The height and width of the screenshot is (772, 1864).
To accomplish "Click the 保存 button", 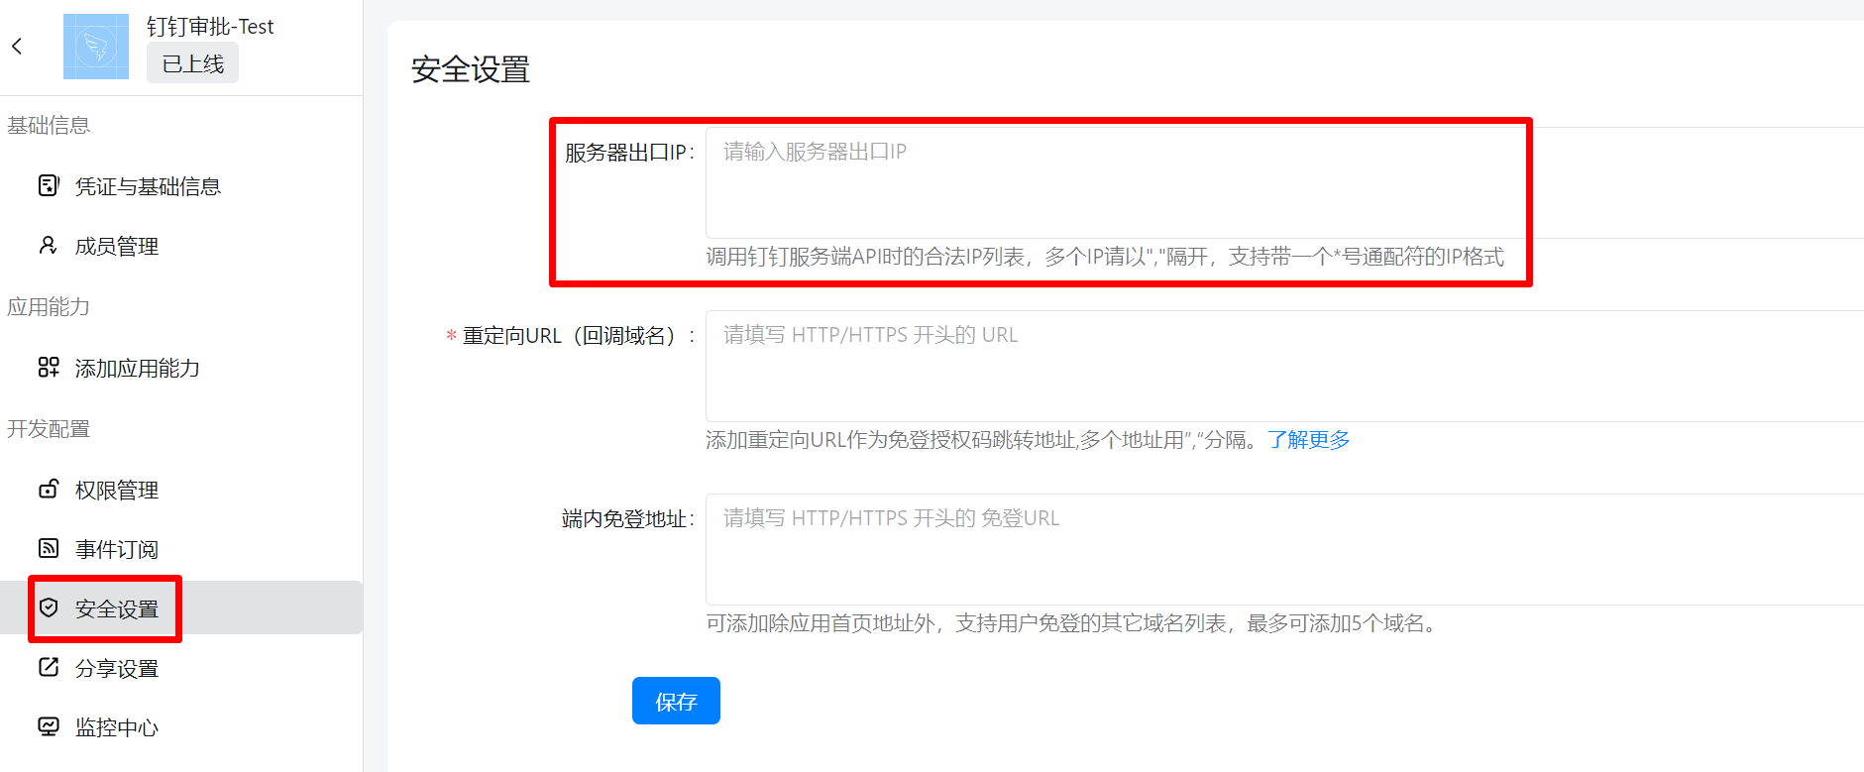I will [x=676, y=701].
